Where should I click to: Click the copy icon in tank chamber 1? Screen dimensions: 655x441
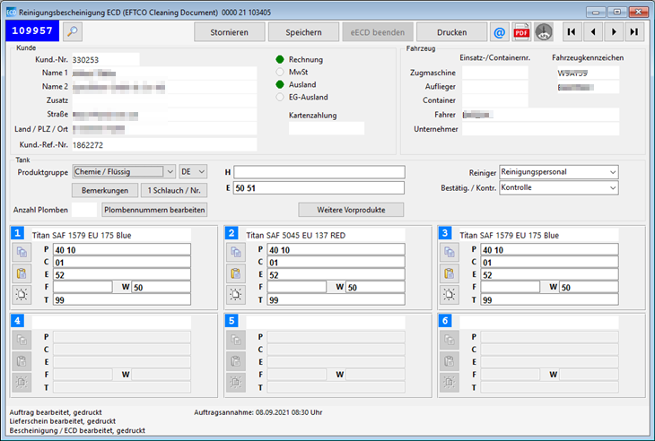click(x=22, y=253)
